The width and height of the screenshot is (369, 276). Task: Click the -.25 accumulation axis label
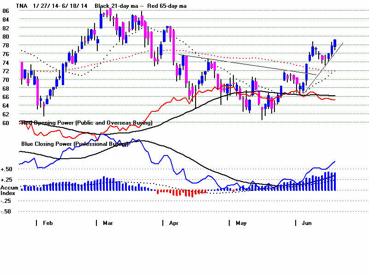pyautogui.click(x=6, y=201)
